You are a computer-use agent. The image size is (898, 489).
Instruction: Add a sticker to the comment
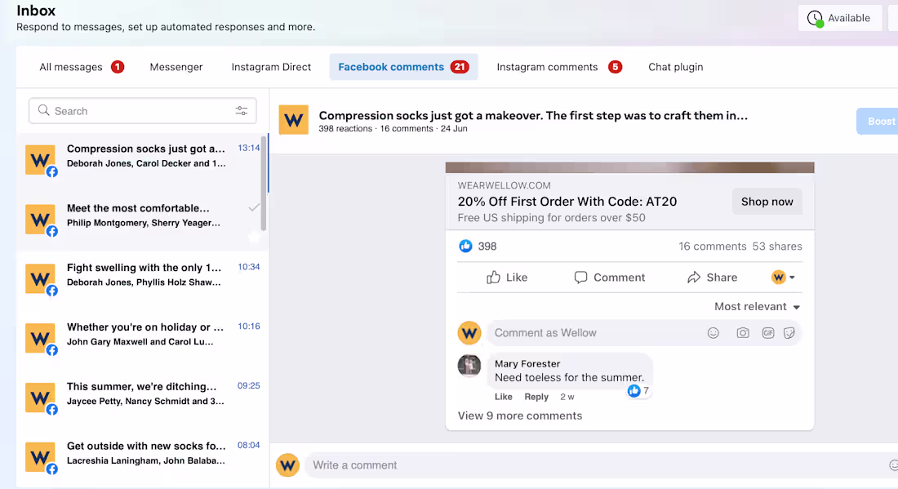click(789, 333)
